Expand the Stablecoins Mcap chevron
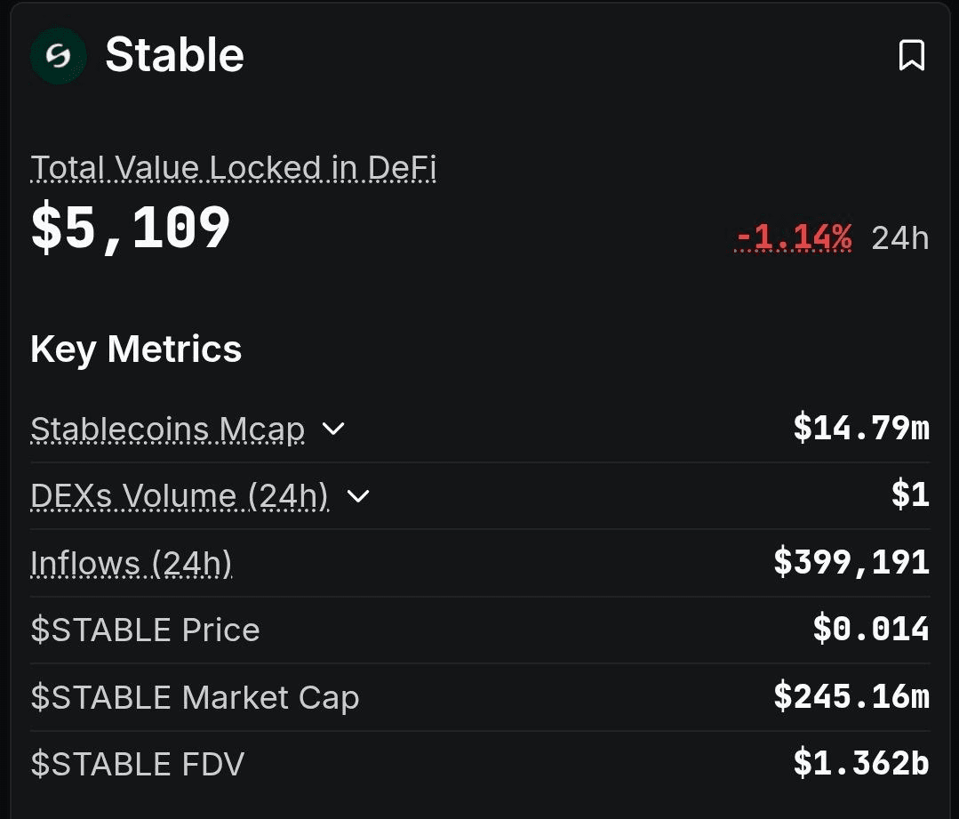 pos(333,430)
